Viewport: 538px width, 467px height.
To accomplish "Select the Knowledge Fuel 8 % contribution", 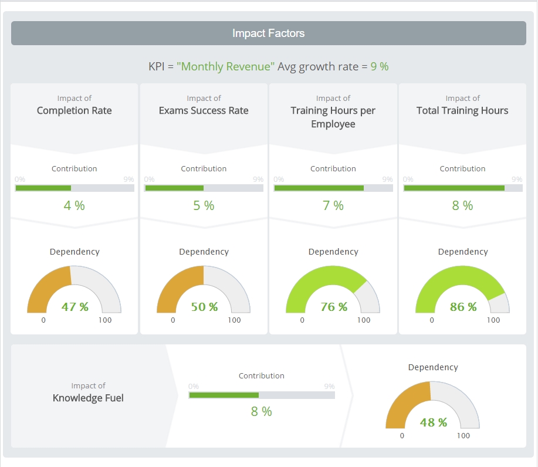I will [x=262, y=411].
